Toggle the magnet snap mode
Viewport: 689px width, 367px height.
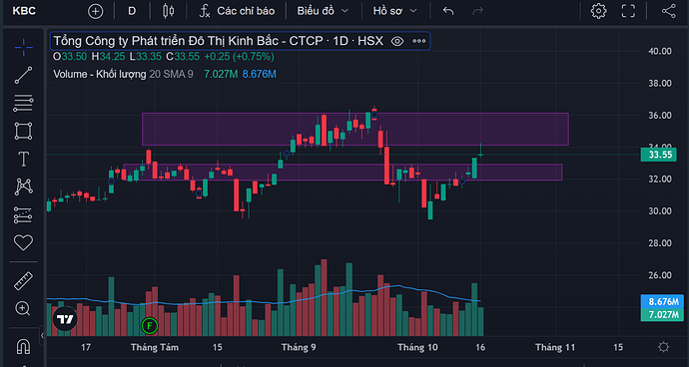coord(23,347)
